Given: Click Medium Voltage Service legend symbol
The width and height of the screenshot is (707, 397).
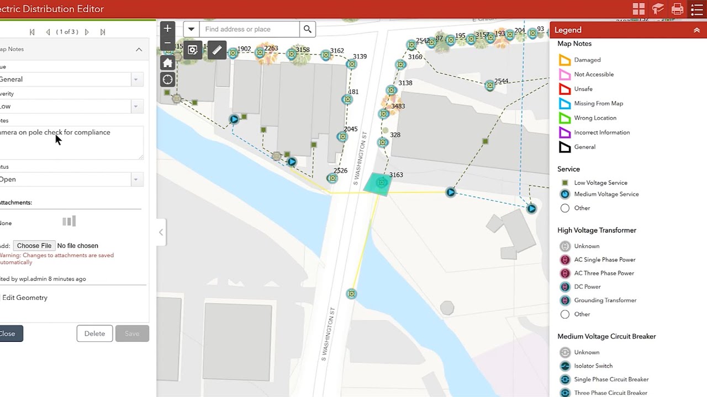Looking at the screenshot, I should (x=564, y=194).
